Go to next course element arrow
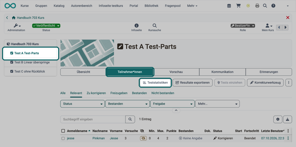 [285, 27]
